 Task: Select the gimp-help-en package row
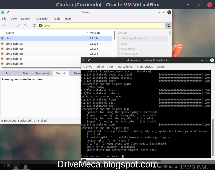[40, 64]
